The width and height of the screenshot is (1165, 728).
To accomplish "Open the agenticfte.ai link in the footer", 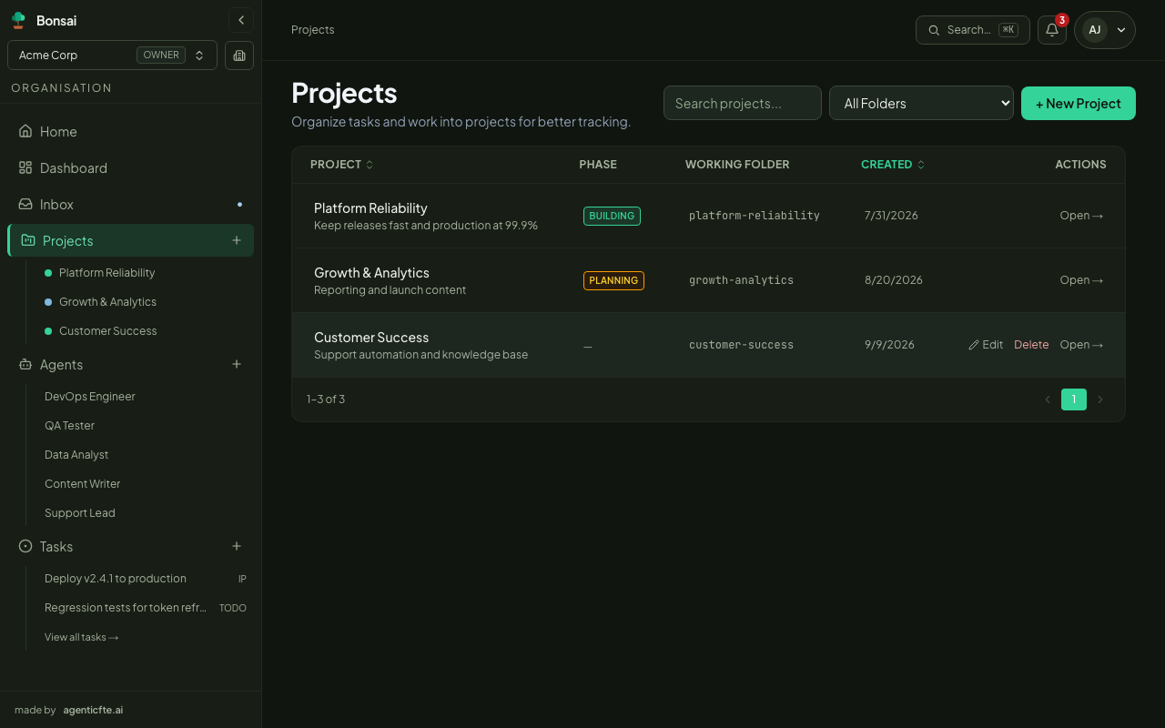I will click(93, 710).
